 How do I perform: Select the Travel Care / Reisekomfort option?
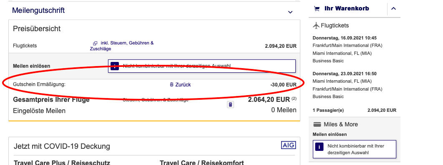(202, 163)
